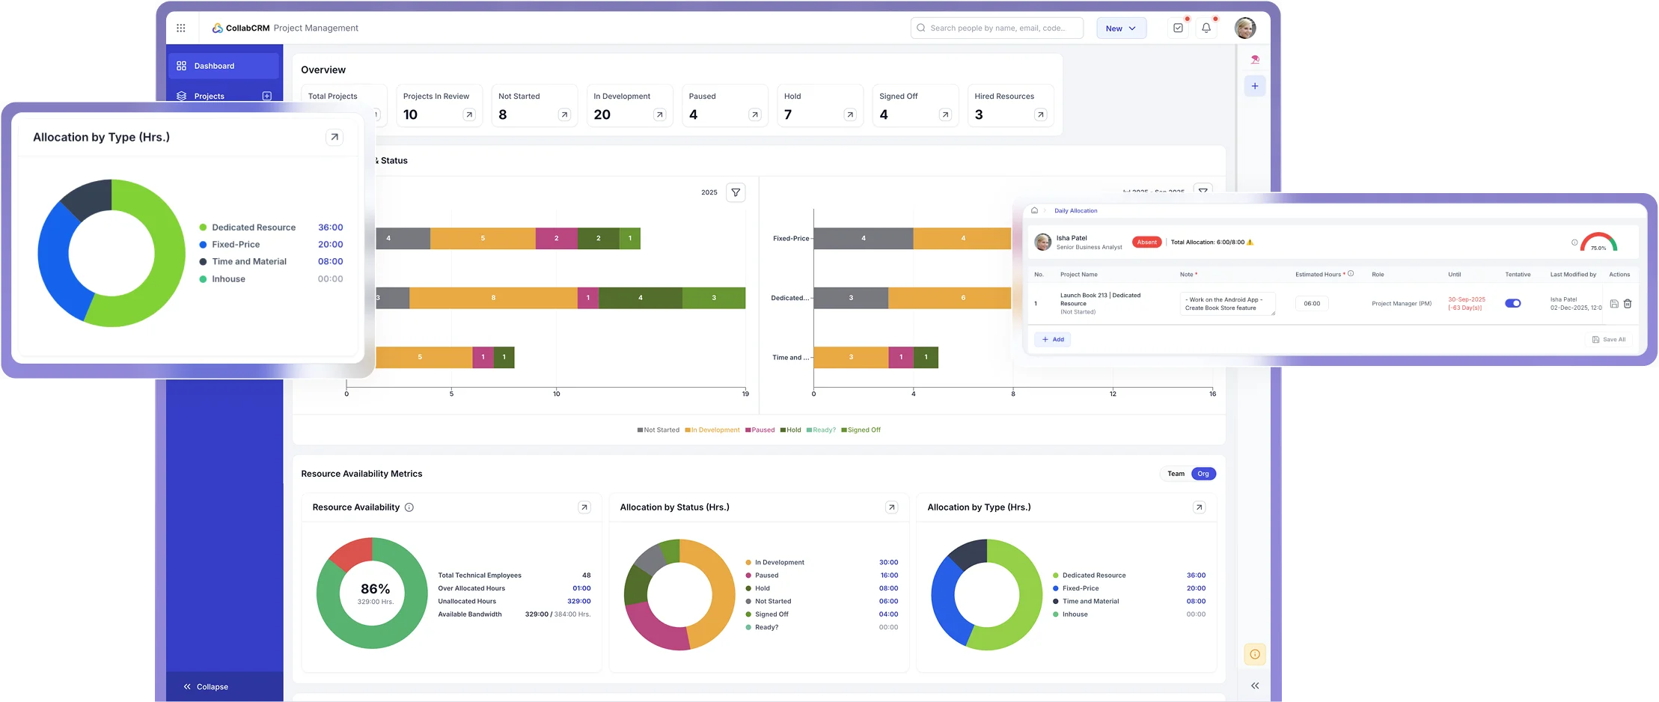Switch Resource Availability Metrics to Team view
1659x702 pixels.
click(1175, 473)
